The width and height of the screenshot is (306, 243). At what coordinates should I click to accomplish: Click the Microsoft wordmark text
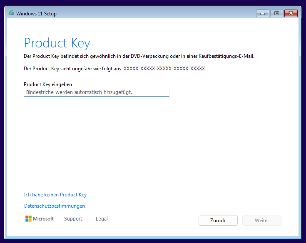43,219
